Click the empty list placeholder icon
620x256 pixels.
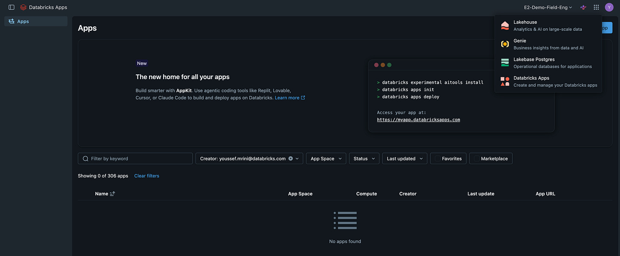tap(345, 220)
